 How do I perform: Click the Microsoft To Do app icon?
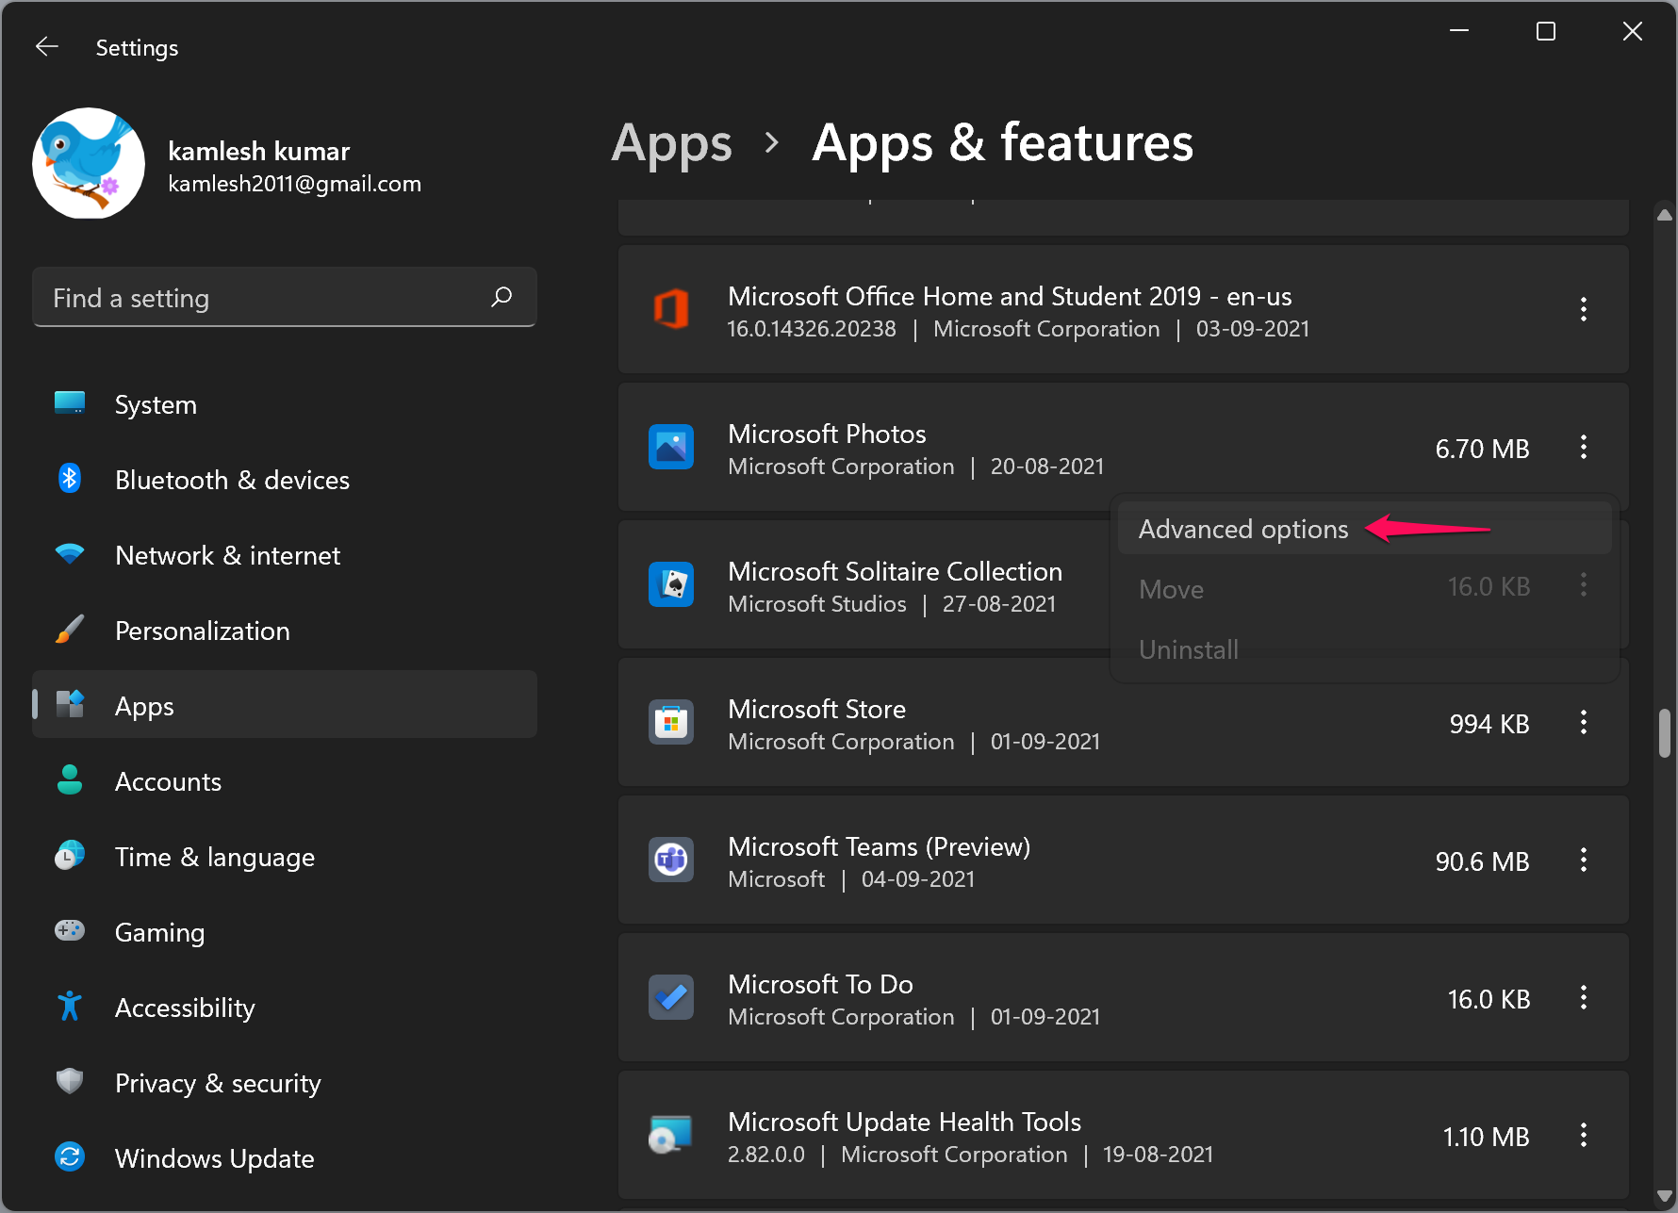[671, 997]
